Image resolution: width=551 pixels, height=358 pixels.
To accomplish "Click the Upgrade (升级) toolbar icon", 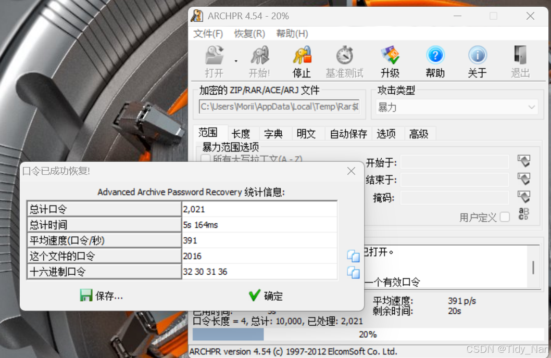I will (x=390, y=56).
